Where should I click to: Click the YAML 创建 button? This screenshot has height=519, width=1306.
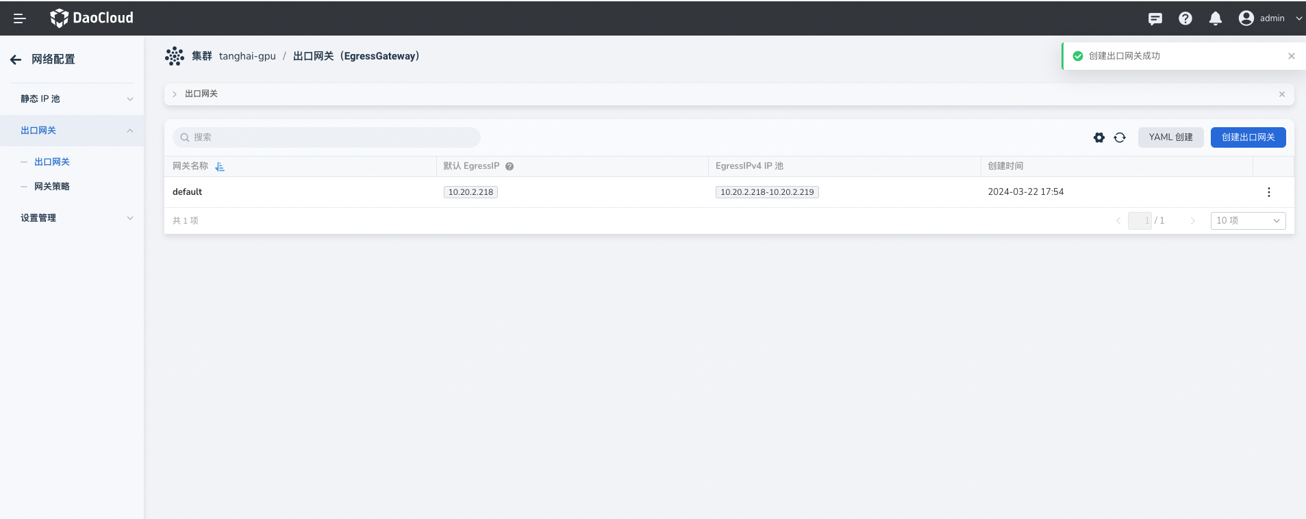[x=1170, y=137]
